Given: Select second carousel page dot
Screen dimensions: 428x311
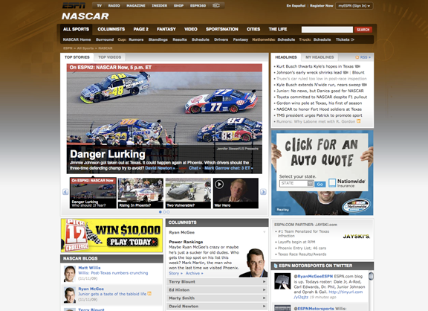Looking at the screenshot, I should coord(164,212).
